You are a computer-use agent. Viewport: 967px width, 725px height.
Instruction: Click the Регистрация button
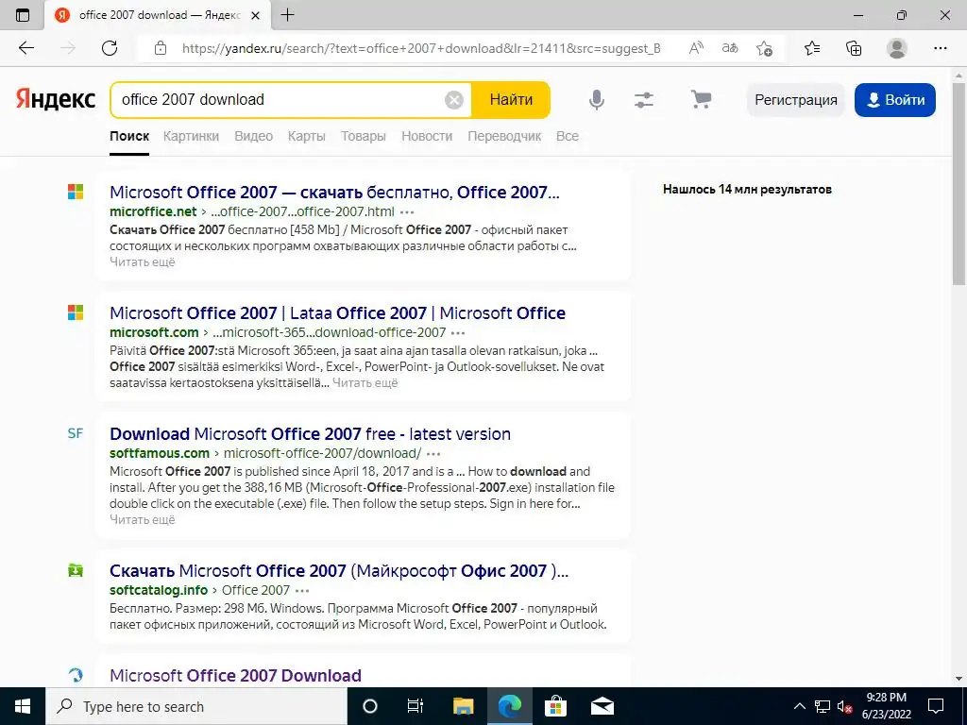tap(795, 100)
